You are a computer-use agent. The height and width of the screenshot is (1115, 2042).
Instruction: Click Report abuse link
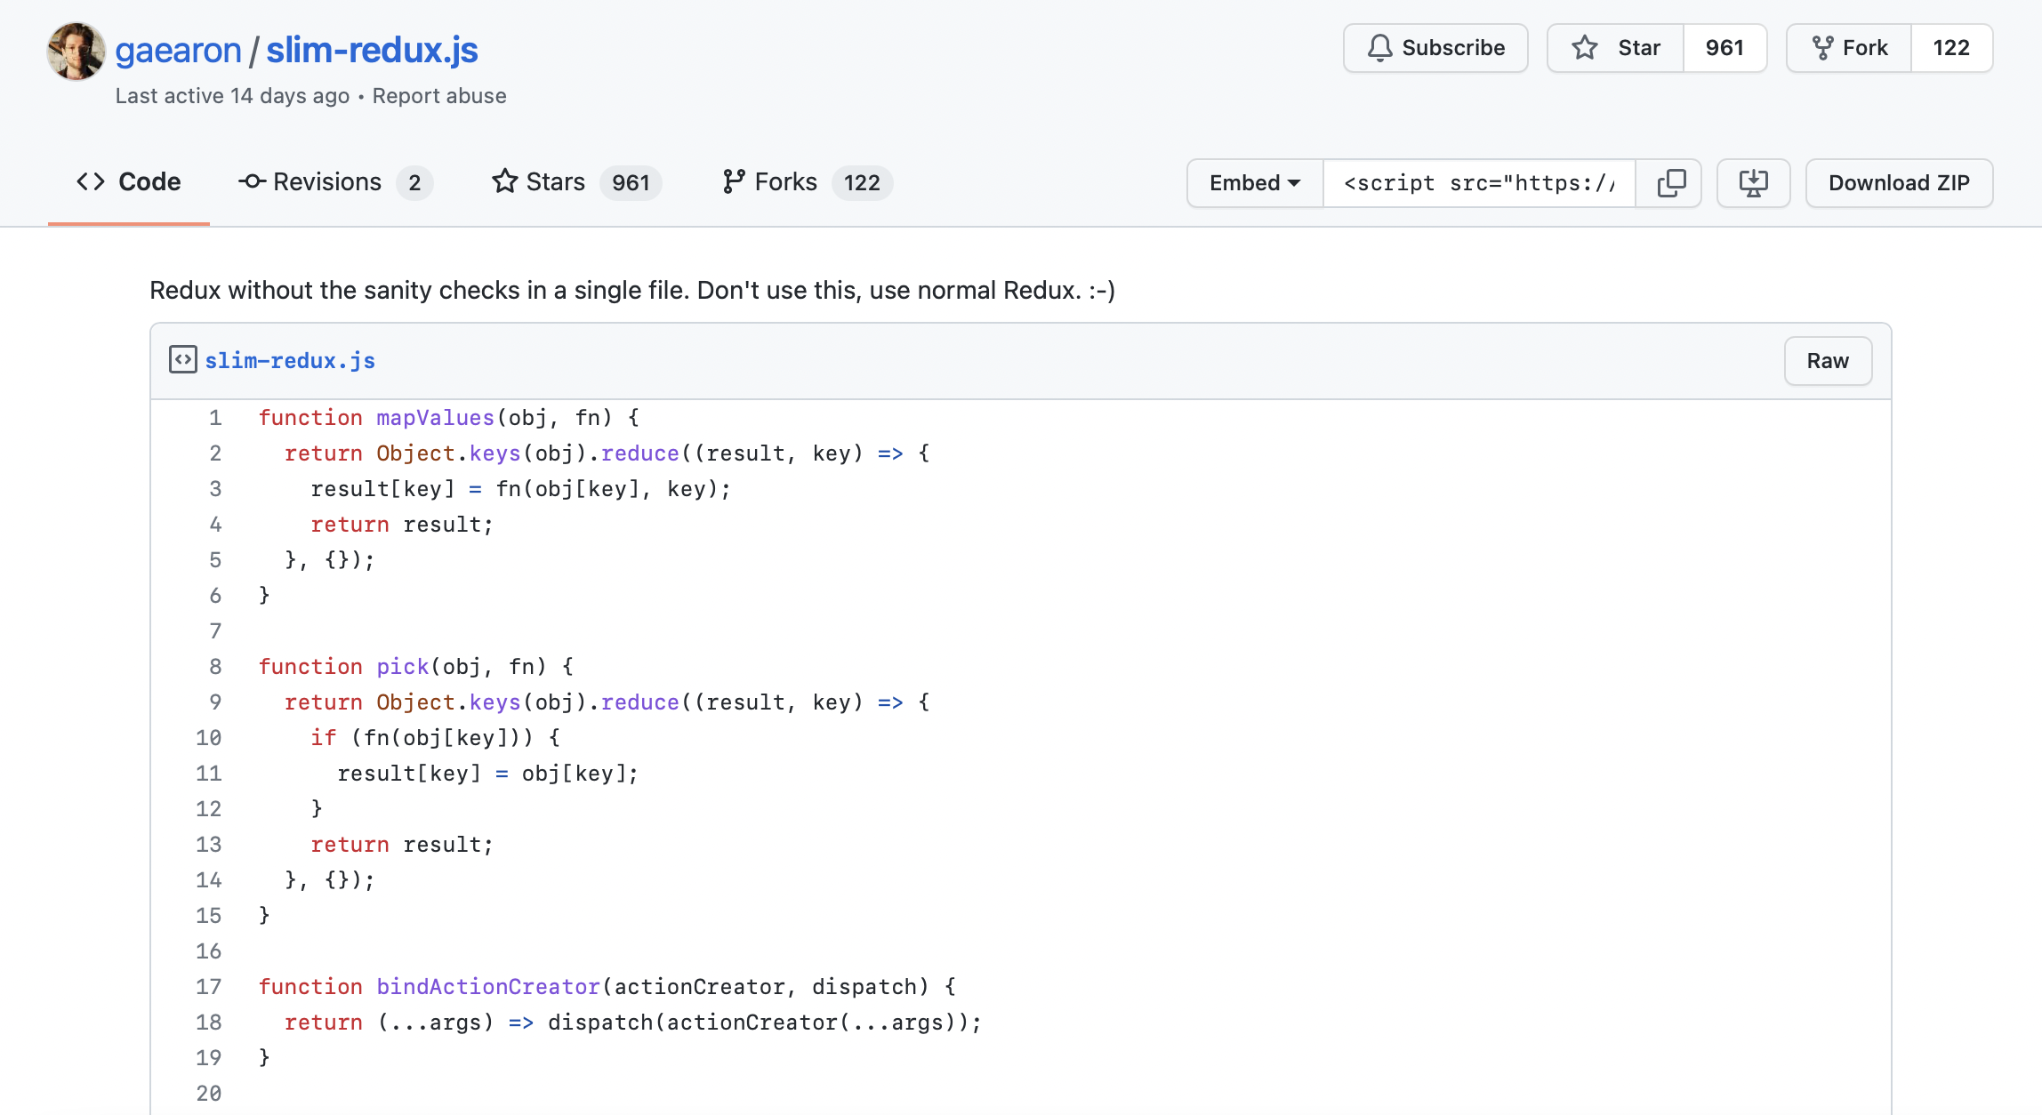[439, 96]
